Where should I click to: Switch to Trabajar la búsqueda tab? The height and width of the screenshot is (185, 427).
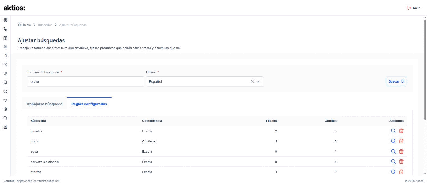(x=44, y=104)
